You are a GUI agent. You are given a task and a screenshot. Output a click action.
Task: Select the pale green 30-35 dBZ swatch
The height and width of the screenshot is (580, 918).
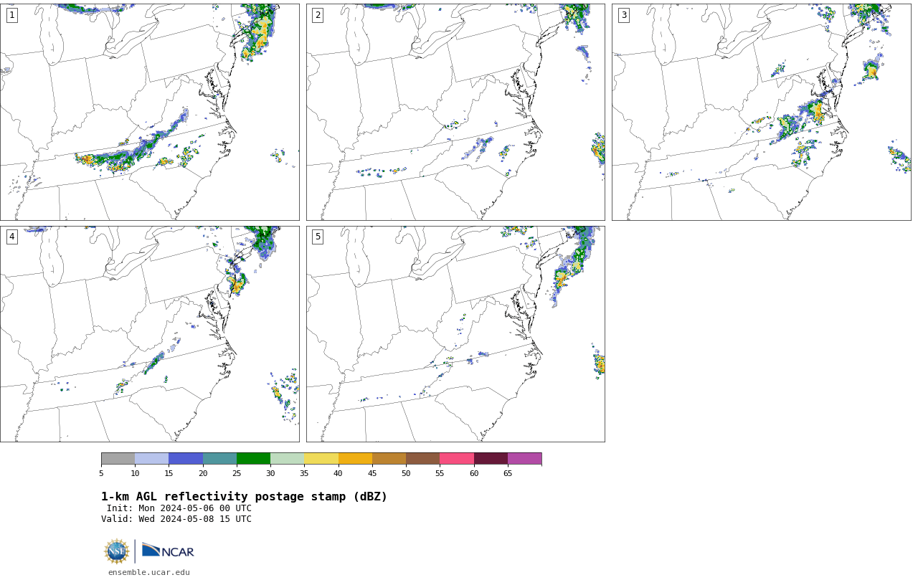(x=287, y=459)
